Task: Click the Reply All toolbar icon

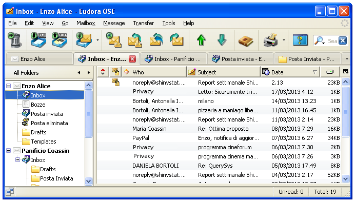Action: click(156, 40)
